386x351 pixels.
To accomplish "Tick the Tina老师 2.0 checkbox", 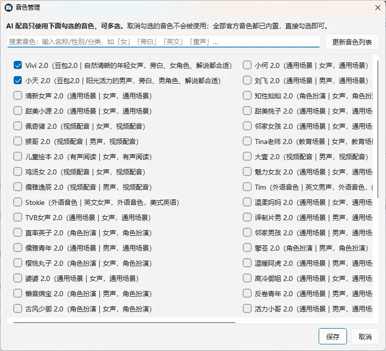I will click(247, 142).
